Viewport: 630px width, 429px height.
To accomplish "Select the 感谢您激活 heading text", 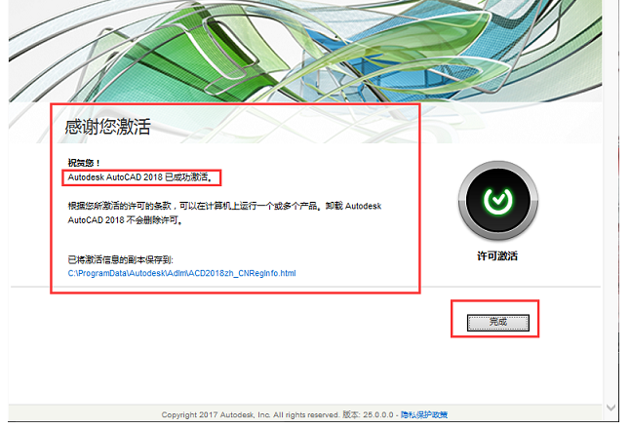I will click(107, 127).
